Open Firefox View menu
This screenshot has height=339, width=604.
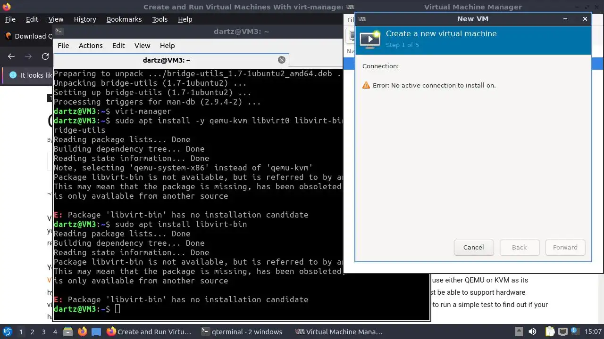(x=56, y=19)
